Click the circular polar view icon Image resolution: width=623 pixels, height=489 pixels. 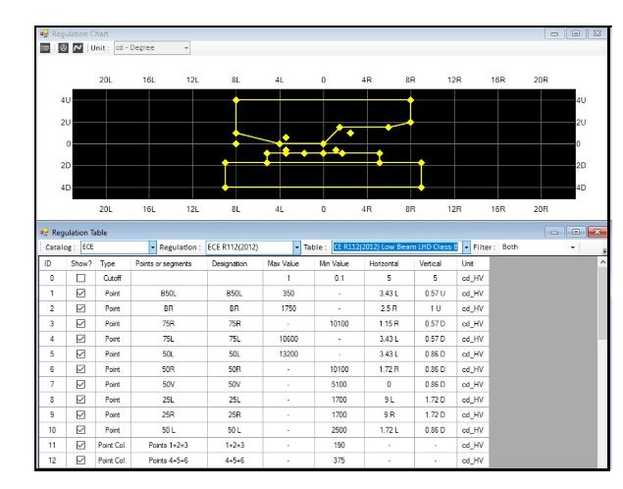(63, 48)
